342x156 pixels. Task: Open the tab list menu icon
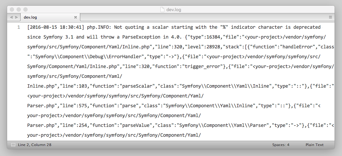(330, 17)
